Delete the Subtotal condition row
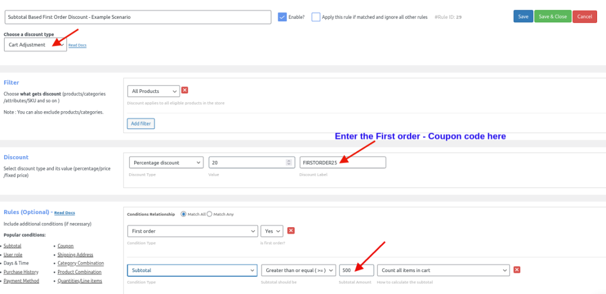 (517, 270)
